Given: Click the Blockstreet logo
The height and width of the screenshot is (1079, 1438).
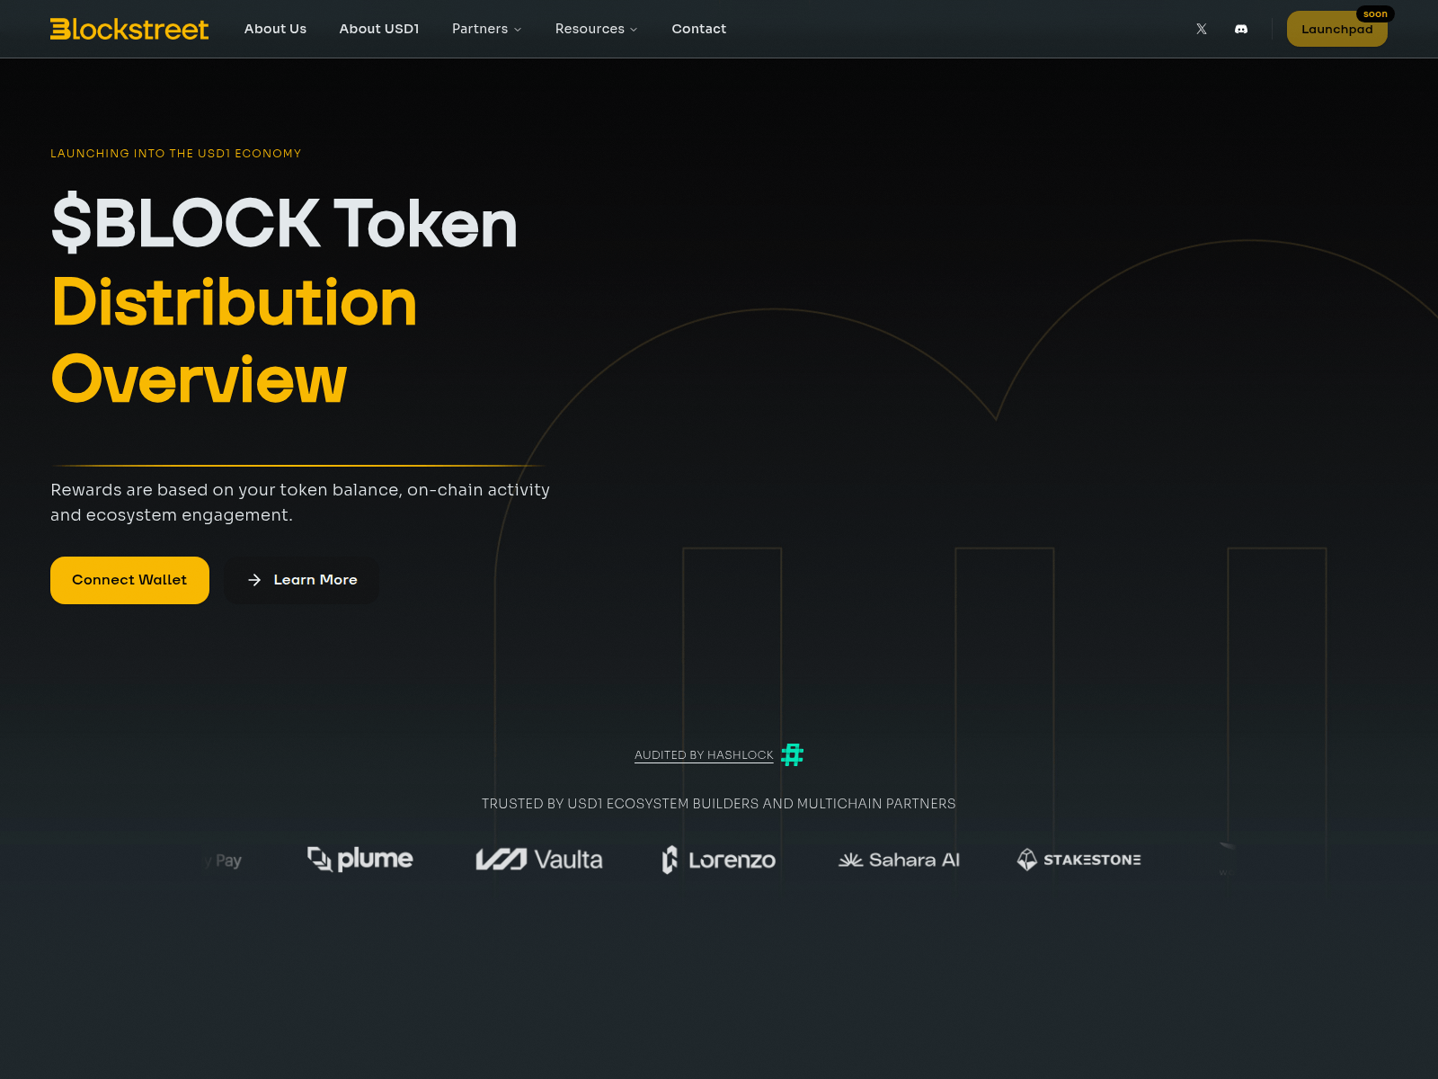Looking at the screenshot, I should 129,29.
